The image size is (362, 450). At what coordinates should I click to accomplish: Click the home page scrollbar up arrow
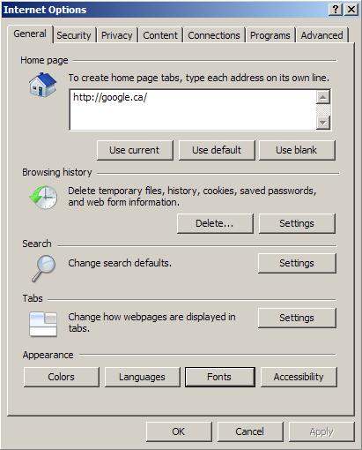323,97
